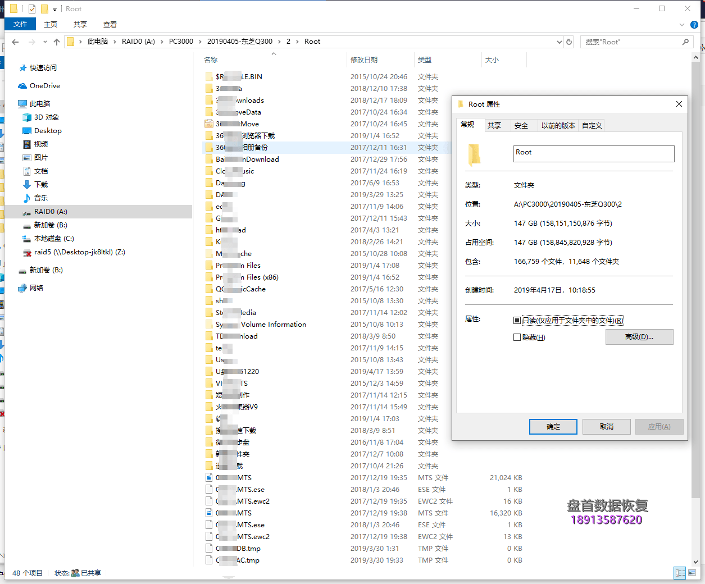Select the System Volume Information folder
Screen dimensions: 705x584
click(256, 325)
